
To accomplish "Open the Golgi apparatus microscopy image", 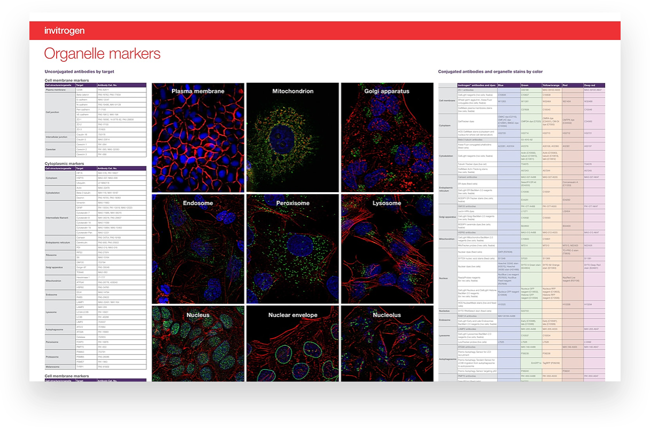I will tap(386, 137).
